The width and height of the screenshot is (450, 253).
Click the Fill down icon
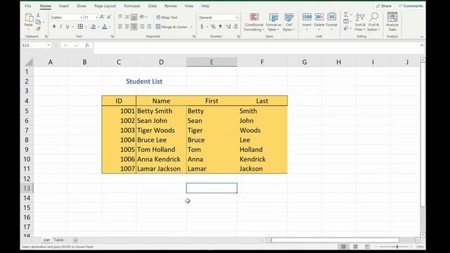click(x=346, y=22)
